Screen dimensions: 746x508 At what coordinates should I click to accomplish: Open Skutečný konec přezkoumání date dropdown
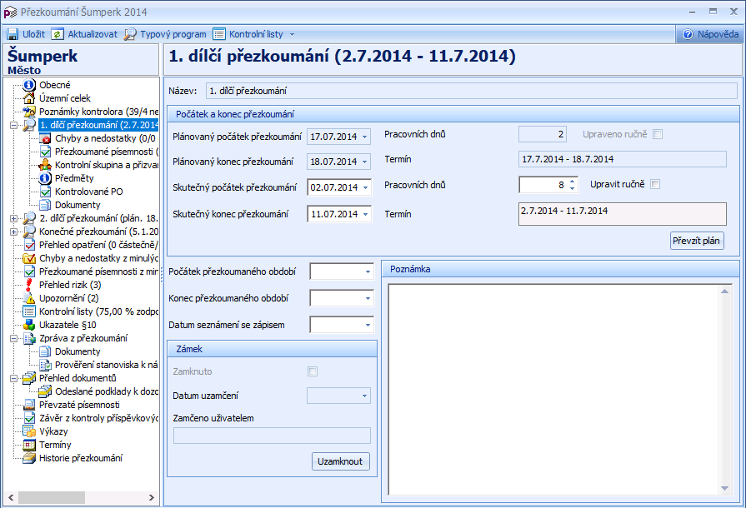(365, 214)
